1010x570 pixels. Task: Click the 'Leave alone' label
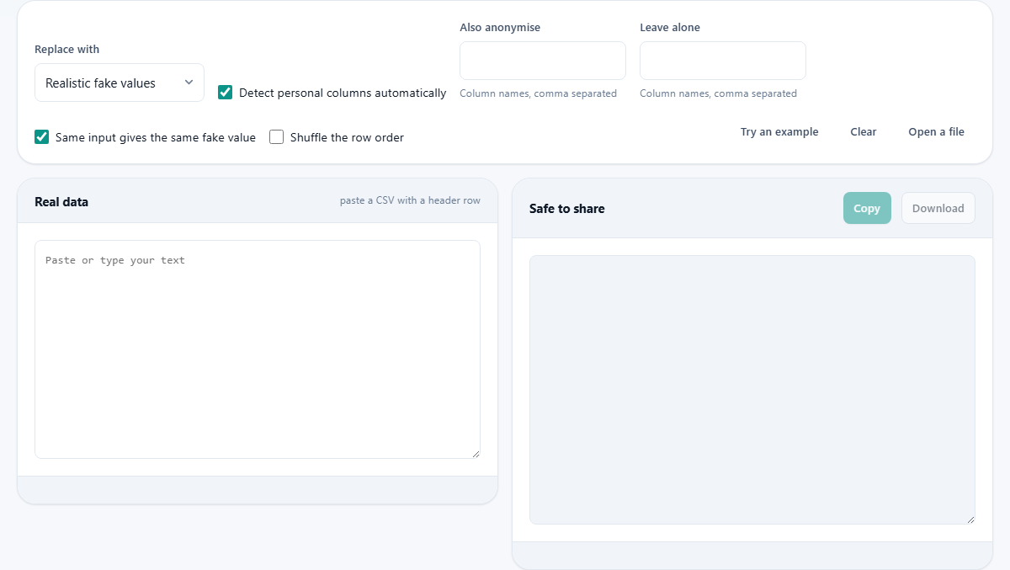click(670, 27)
